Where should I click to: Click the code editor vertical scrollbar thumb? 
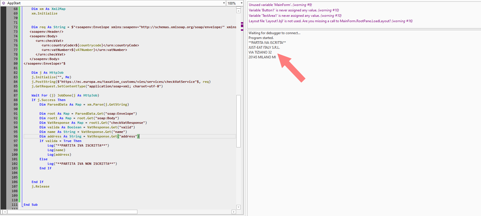click(x=238, y=121)
